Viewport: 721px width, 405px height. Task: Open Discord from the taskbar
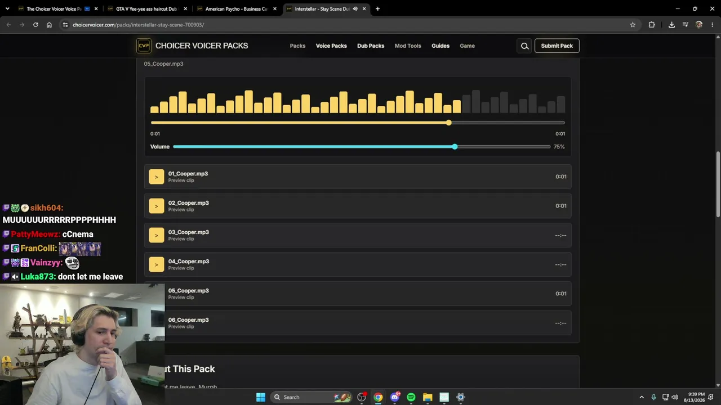(395, 397)
